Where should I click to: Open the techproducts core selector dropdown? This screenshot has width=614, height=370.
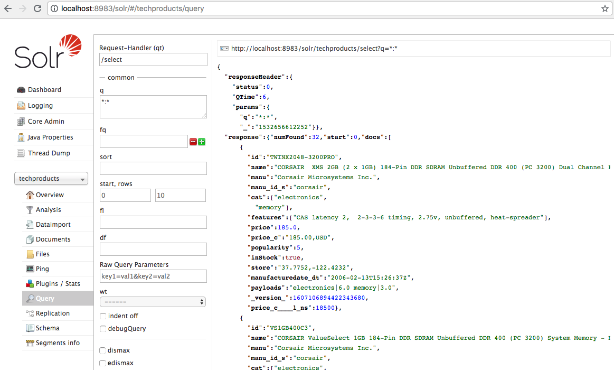(51, 179)
